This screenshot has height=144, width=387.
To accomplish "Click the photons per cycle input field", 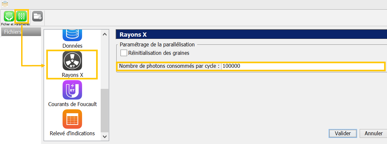I will (x=303, y=66).
